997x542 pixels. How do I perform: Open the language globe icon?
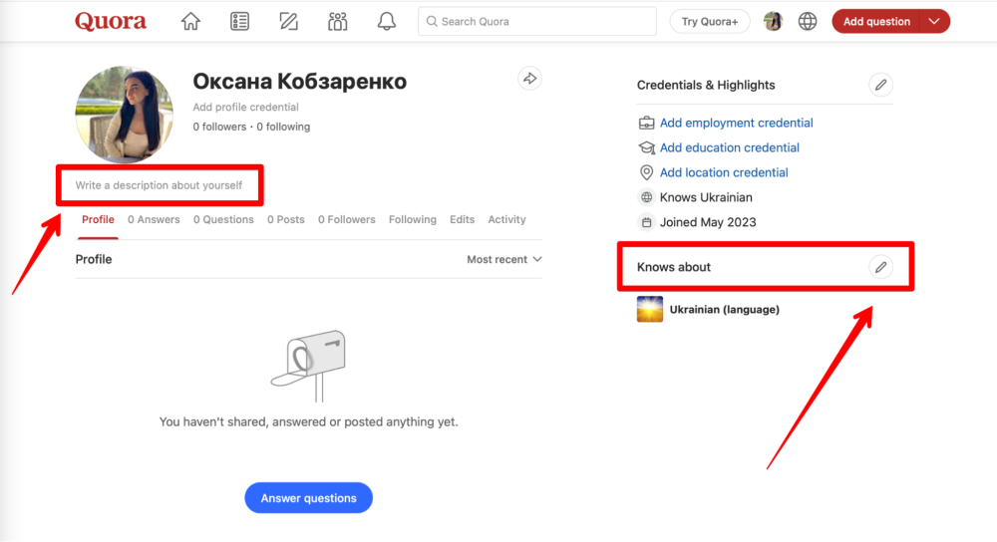[808, 22]
